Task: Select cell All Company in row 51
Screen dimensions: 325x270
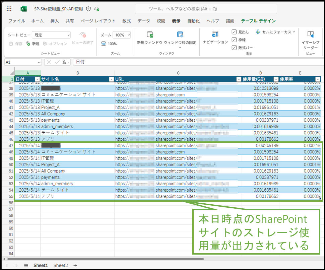Action: [77, 171]
